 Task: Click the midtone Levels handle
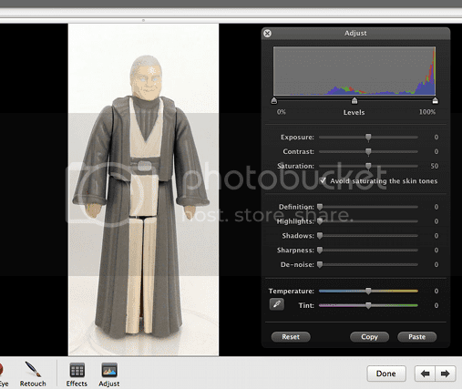354,100
